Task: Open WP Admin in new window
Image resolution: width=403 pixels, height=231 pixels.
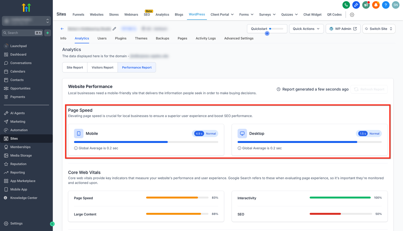Action: (x=343, y=29)
